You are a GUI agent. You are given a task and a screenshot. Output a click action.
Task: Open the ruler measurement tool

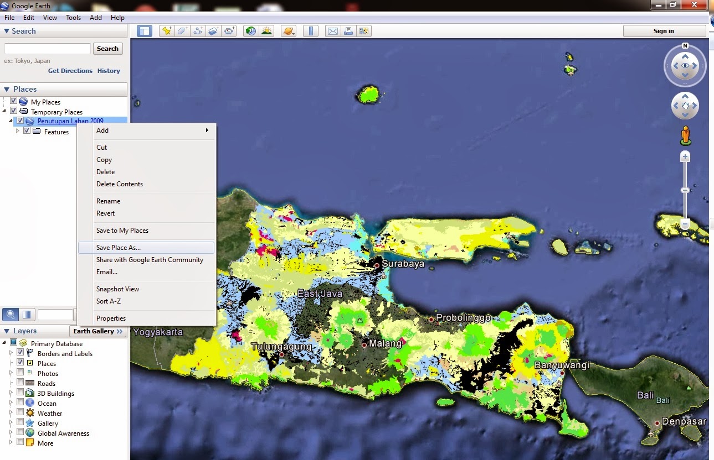(x=310, y=31)
